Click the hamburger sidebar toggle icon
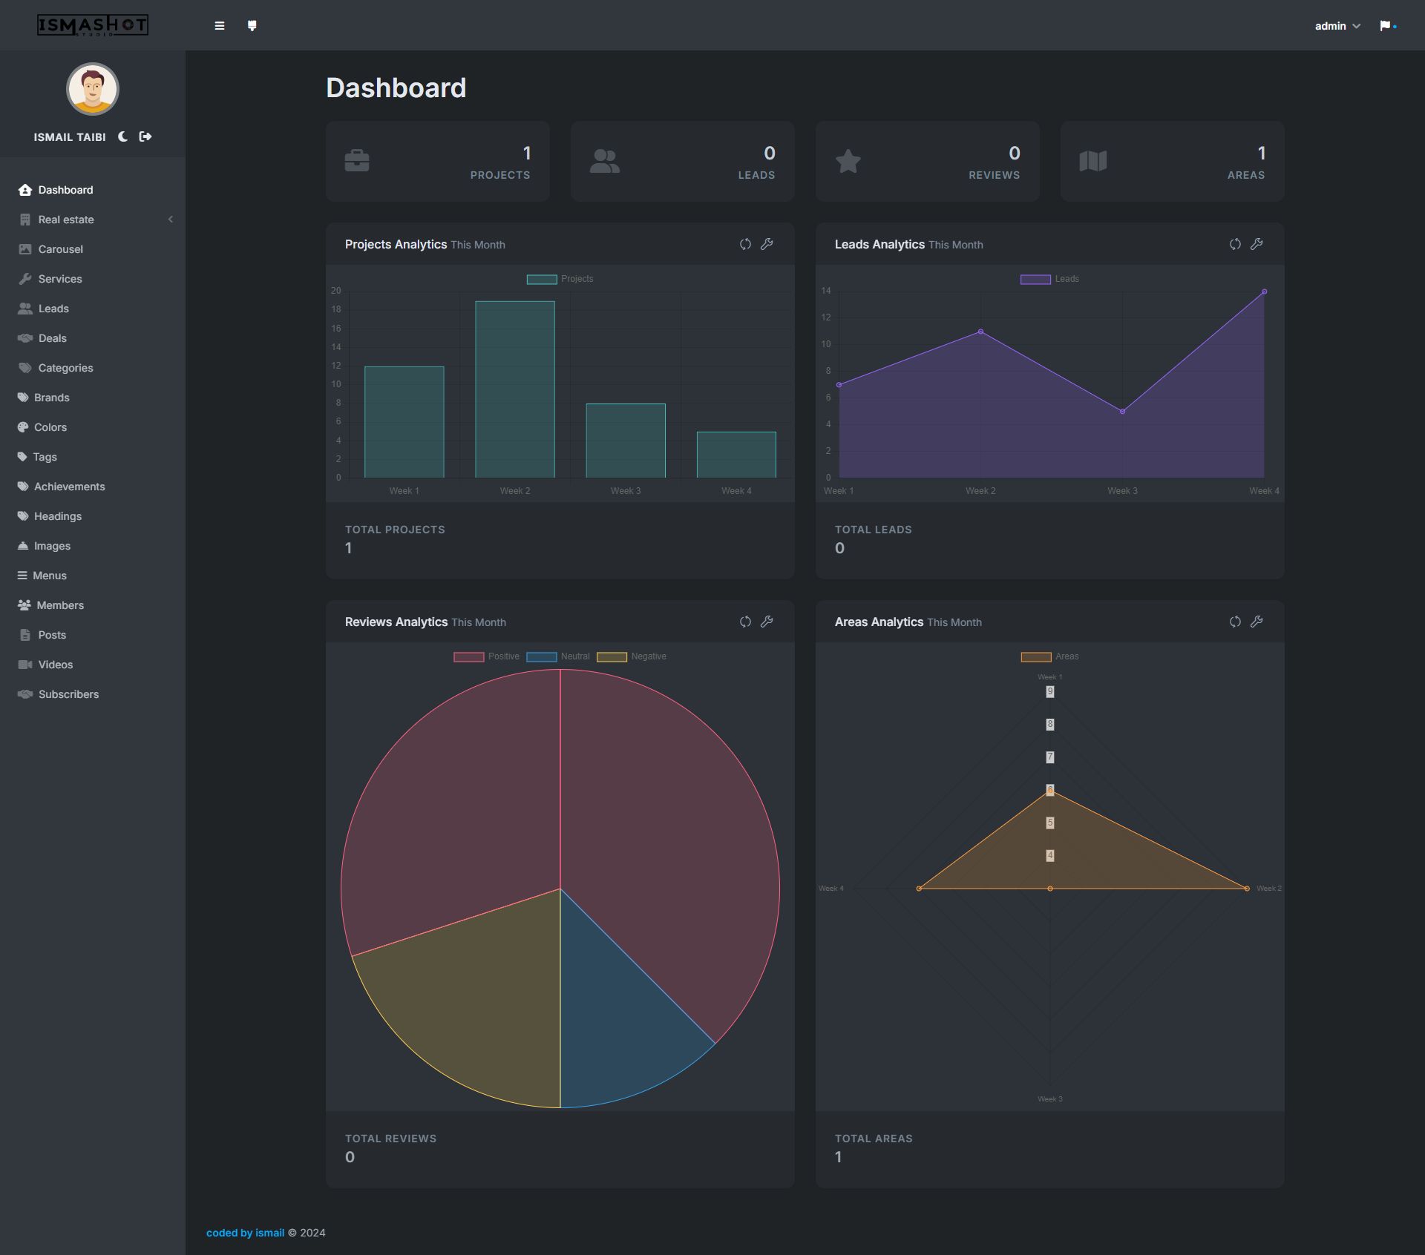This screenshot has height=1255, width=1425. (219, 26)
